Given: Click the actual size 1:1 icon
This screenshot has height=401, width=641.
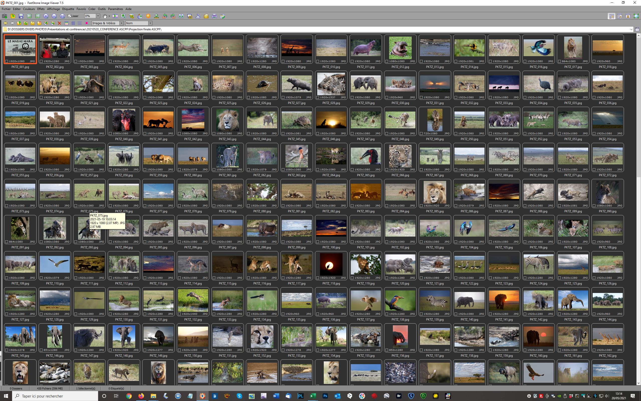Looking at the screenshot, I should (x=63, y=16).
